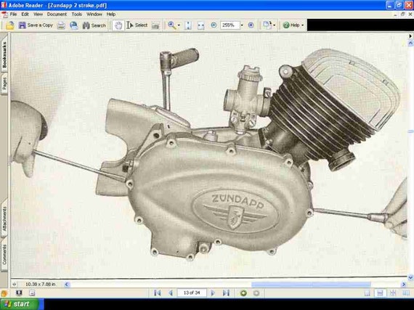Open the Document menu
The height and width of the screenshot is (310, 414).
coord(57,15)
